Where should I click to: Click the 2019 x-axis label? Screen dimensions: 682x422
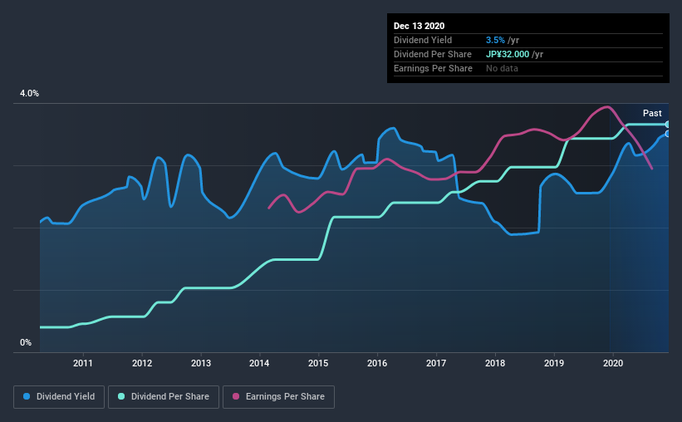[554, 363]
